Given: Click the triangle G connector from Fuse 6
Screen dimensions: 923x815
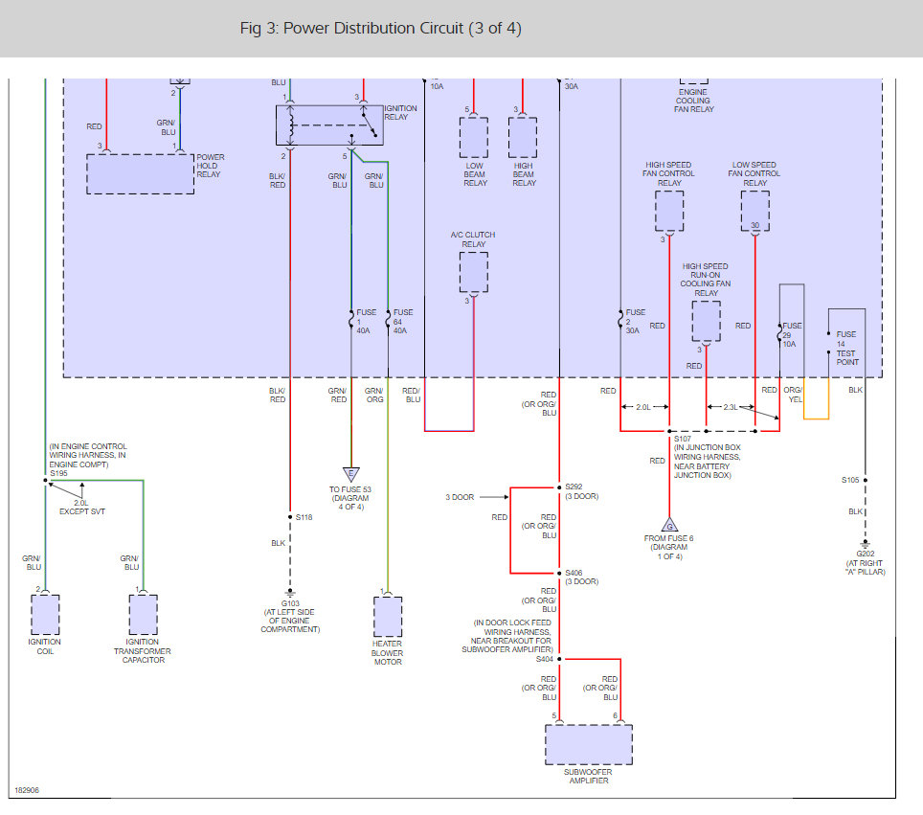Looking at the screenshot, I should (x=669, y=524).
